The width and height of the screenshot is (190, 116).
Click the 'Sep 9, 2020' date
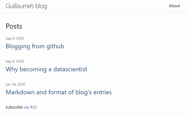tap(15, 38)
